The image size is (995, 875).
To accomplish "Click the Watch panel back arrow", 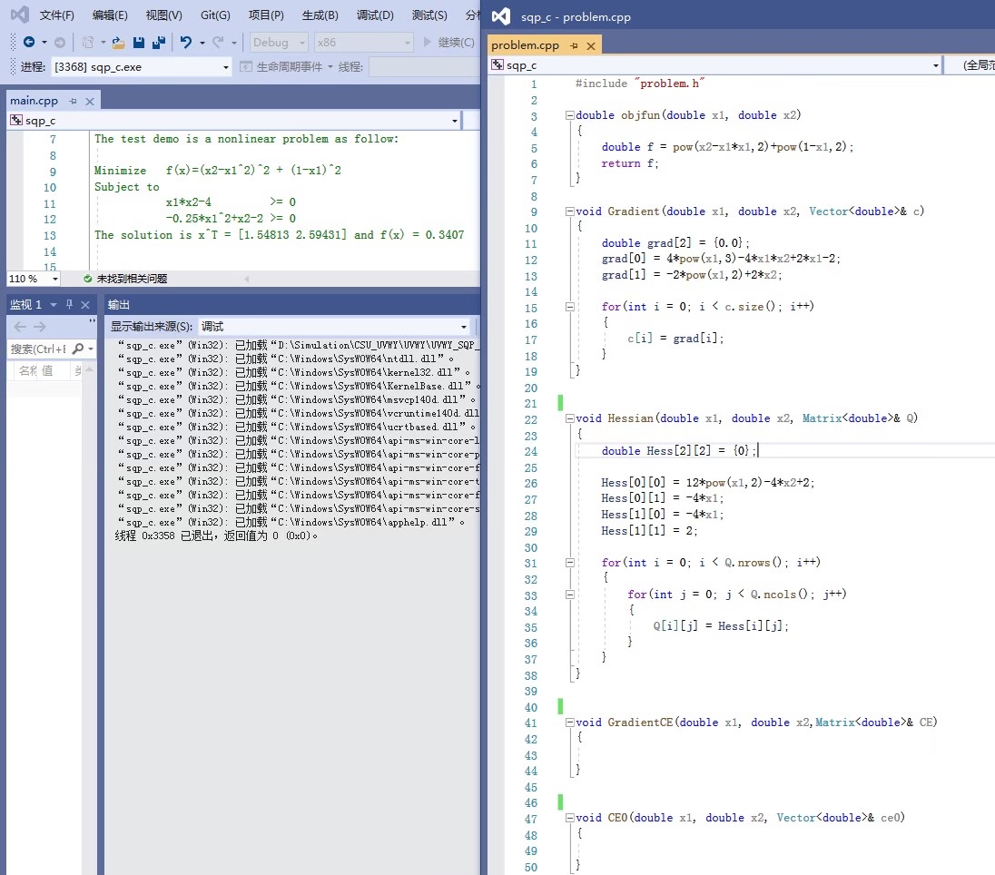I will coord(20,327).
